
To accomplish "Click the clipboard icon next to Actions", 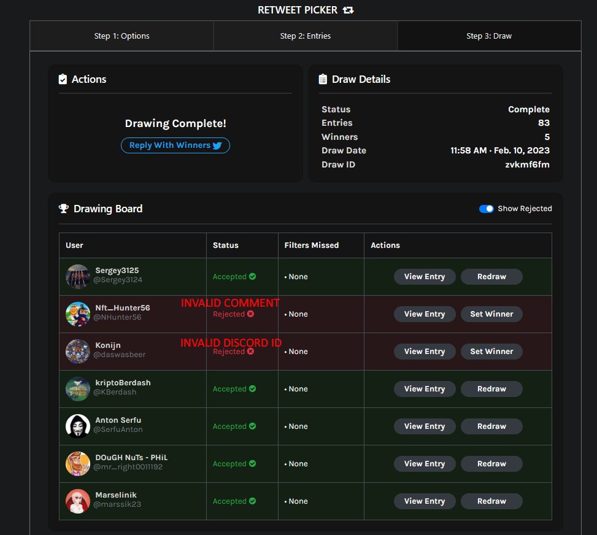I will pos(63,79).
